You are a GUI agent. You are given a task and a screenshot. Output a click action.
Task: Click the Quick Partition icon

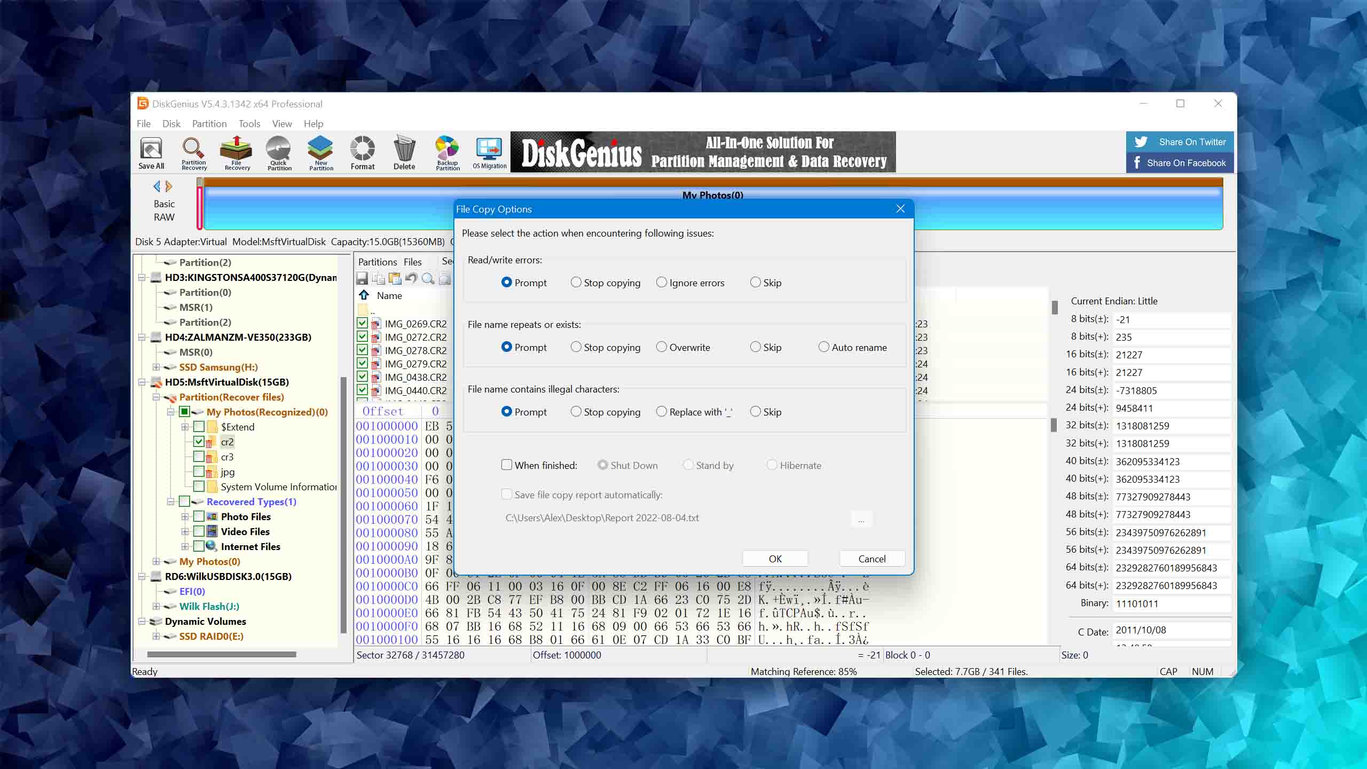[x=279, y=153]
